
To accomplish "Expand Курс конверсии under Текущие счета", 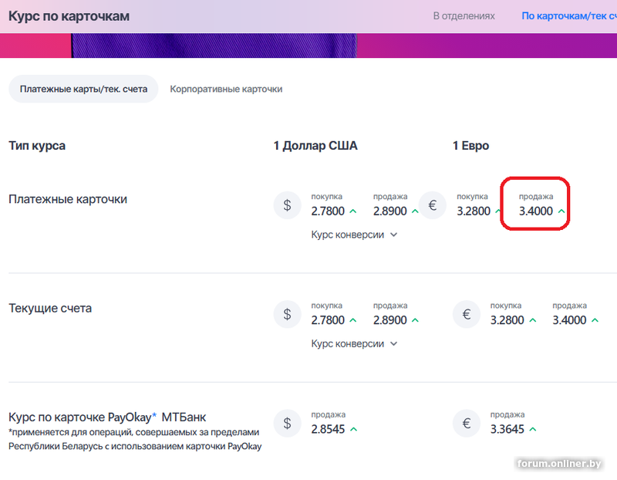I will point(354,343).
